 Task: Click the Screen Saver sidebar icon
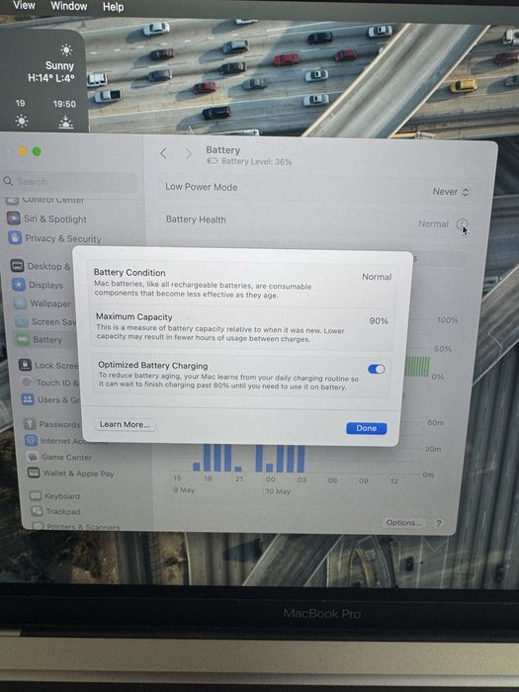click(x=22, y=321)
